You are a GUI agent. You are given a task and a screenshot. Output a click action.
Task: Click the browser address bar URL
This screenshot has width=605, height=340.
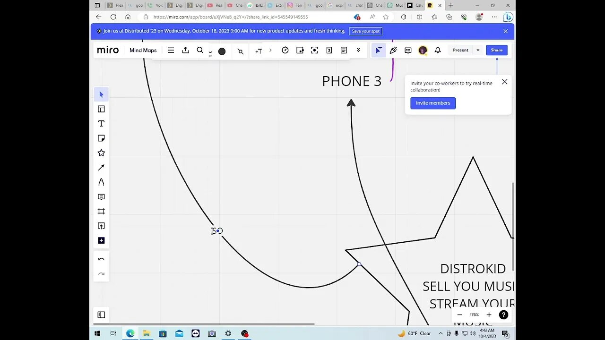pos(231,17)
